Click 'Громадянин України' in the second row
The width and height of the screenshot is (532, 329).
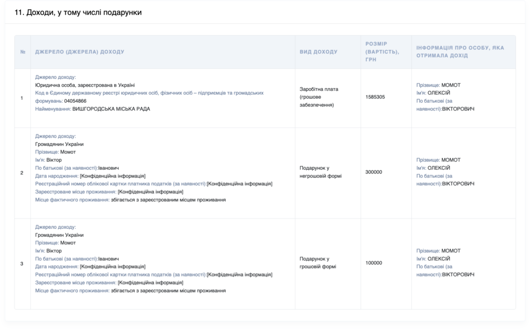59,144
